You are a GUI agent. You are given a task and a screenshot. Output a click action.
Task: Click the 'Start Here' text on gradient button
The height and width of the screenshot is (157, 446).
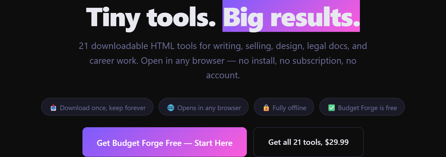213,143
